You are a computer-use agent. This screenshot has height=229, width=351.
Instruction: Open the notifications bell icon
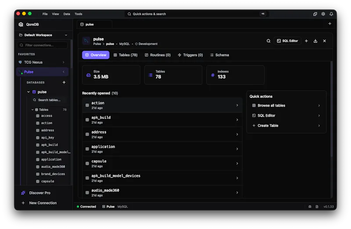coord(331,14)
